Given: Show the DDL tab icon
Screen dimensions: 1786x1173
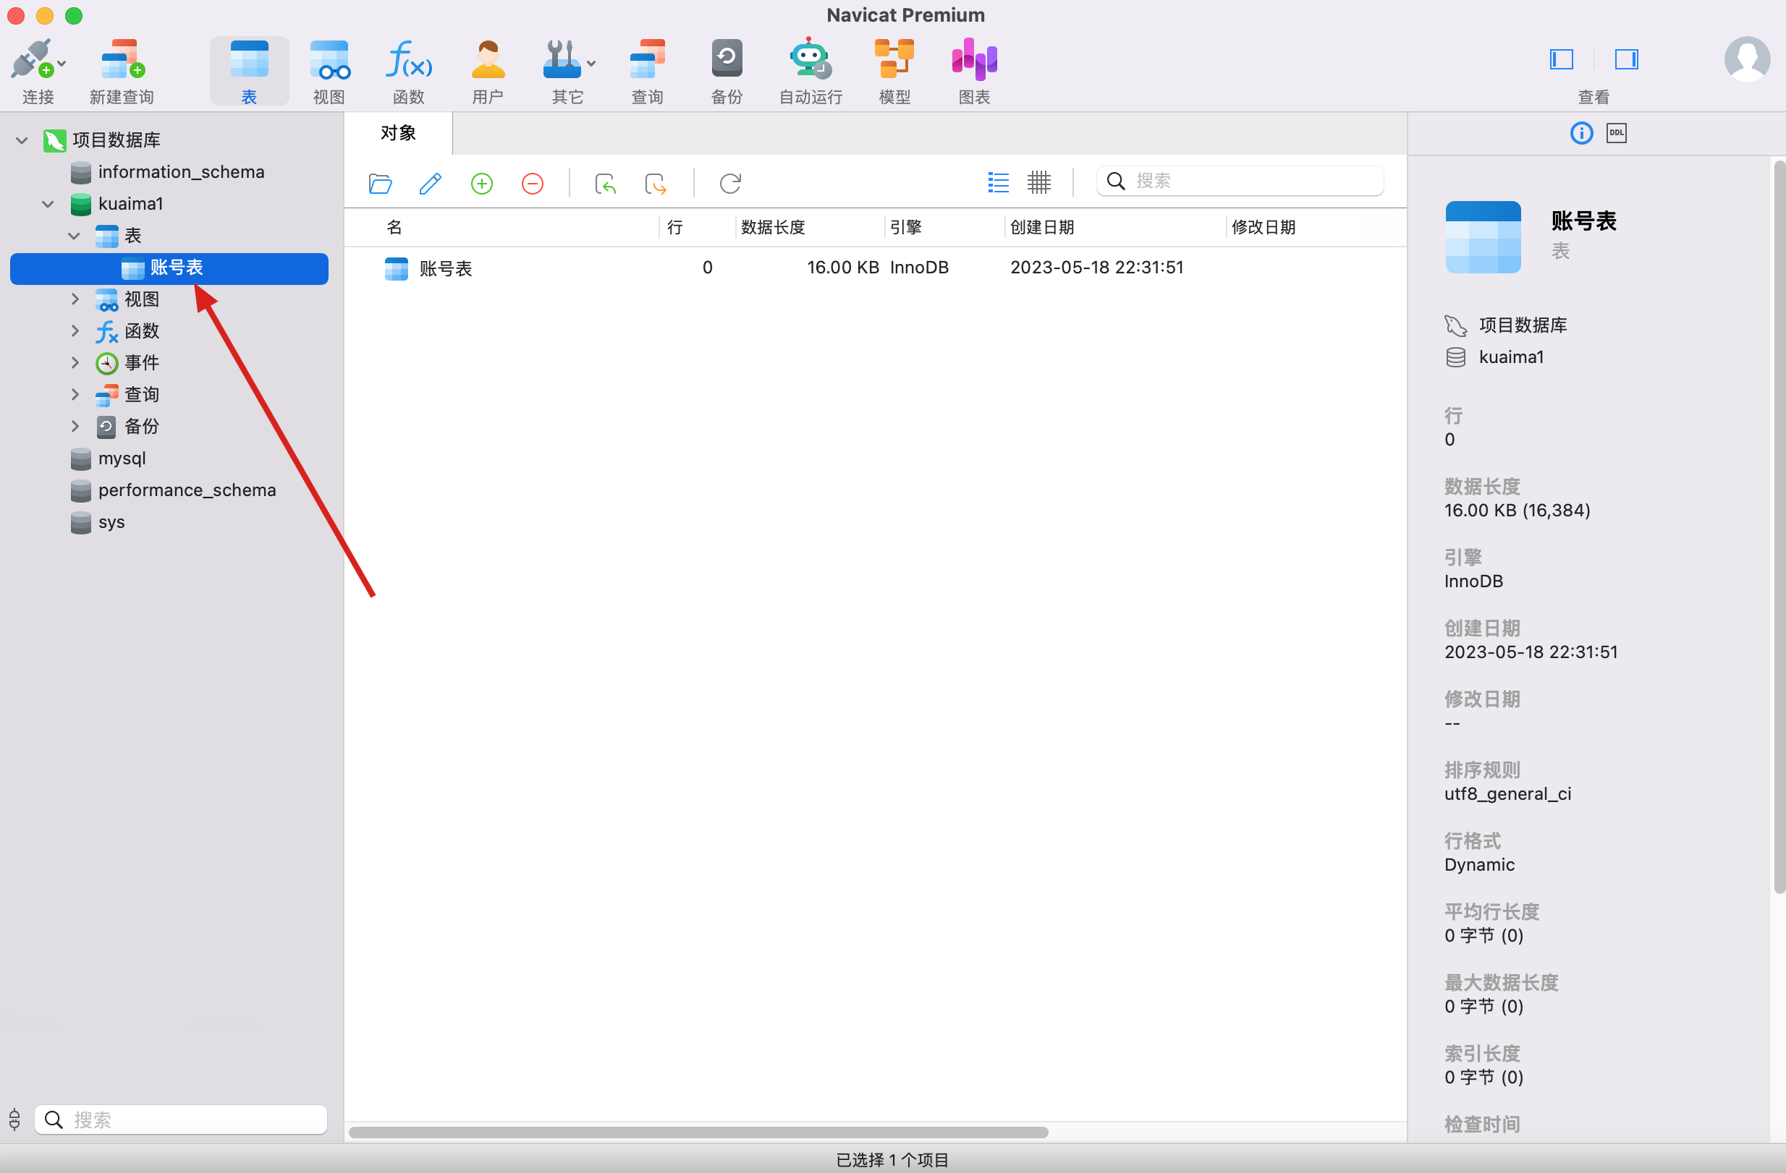Looking at the screenshot, I should [1617, 134].
